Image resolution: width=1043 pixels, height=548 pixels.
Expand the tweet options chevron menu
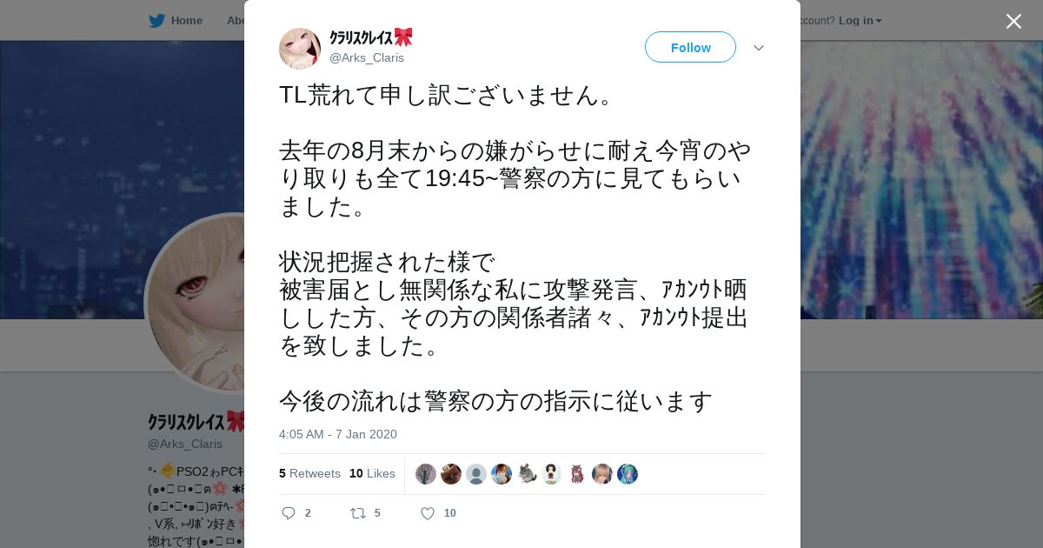pyautogui.click(x=759, y=48)
